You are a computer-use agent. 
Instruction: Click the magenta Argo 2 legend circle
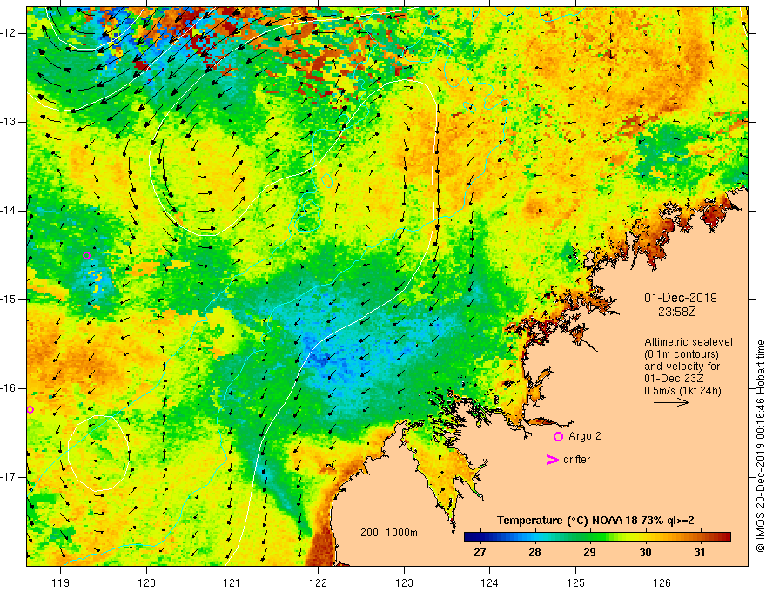tap(558, 437)
